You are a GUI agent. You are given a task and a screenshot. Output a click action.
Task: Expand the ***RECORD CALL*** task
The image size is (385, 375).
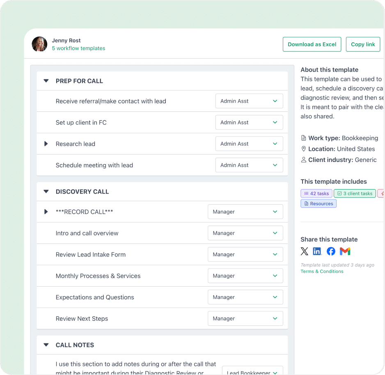(46, 211)
